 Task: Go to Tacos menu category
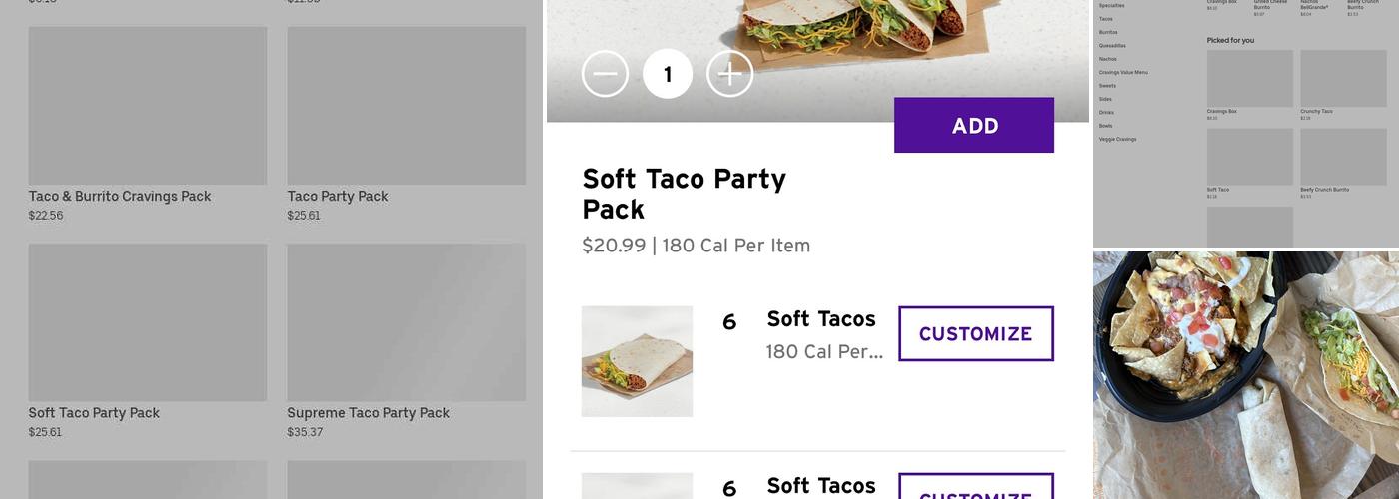[1106, 19]
